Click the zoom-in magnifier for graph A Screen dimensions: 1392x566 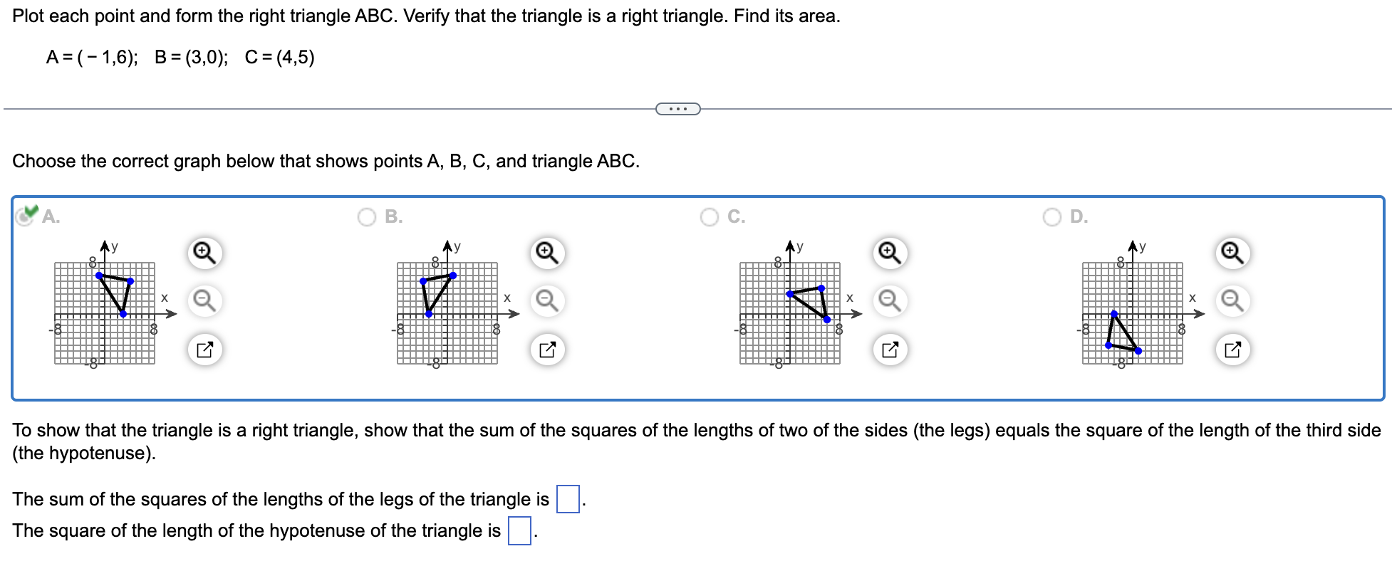[x=204, y=252]
